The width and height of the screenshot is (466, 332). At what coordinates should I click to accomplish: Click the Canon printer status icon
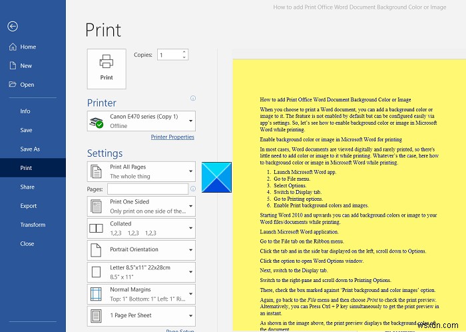click(97, 123)
